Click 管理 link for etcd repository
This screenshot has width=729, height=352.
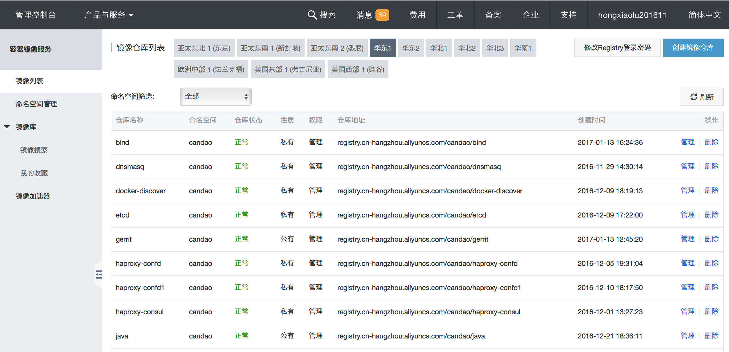click(x=688, y=215)
